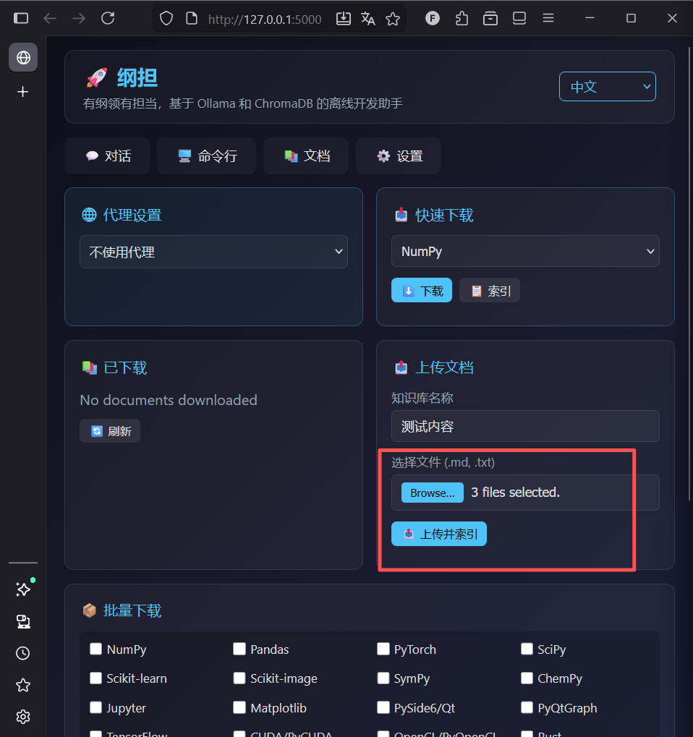Image resolution: width=693 pixels, height=737 pixels.
Task: Open the extensions puzzle icon
Action: coord(462,18)
